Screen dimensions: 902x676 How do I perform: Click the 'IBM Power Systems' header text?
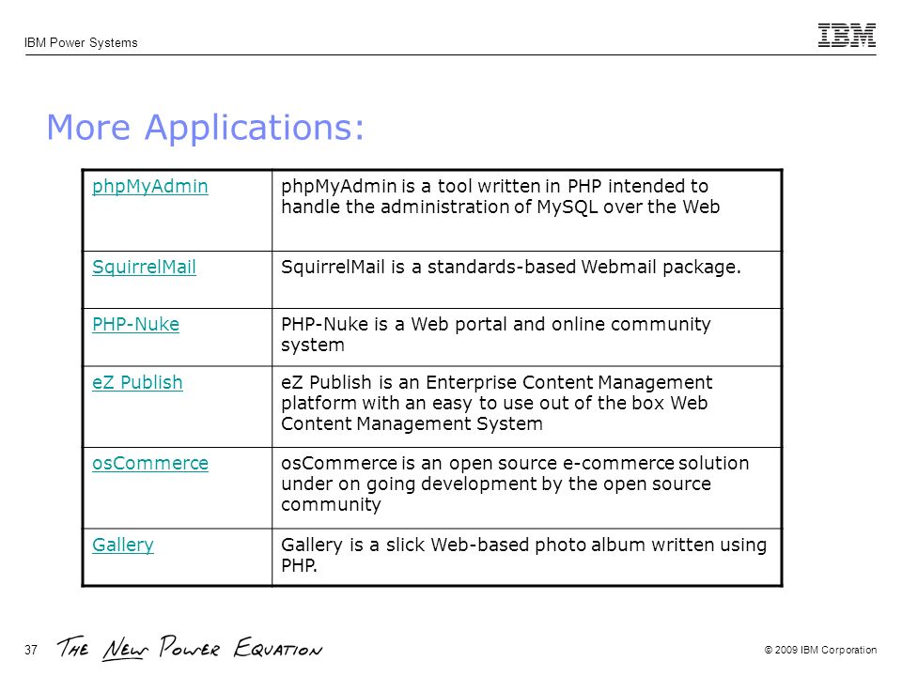(x=81, y=42)
